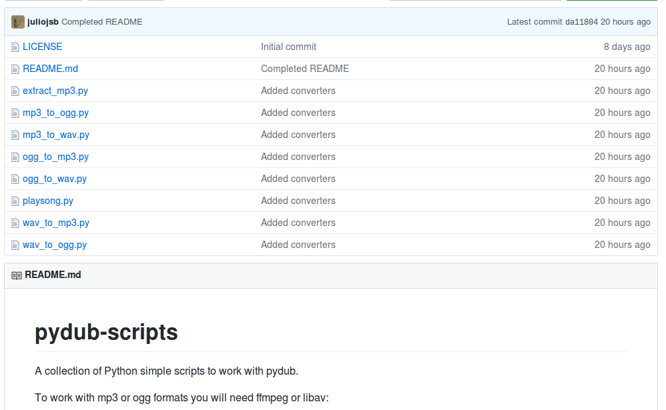Open Added converters commit for extract_mp3.py
666x410 pixels.
[298, 91]
